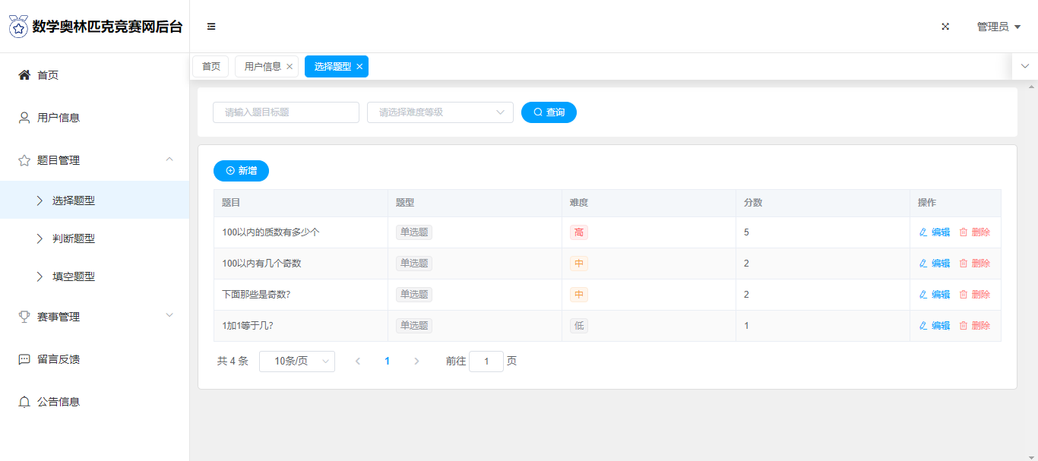Open the 请选择难度等级 dropdown
The height and width of the screenshot is (461, 1038).
pos(440,112)
